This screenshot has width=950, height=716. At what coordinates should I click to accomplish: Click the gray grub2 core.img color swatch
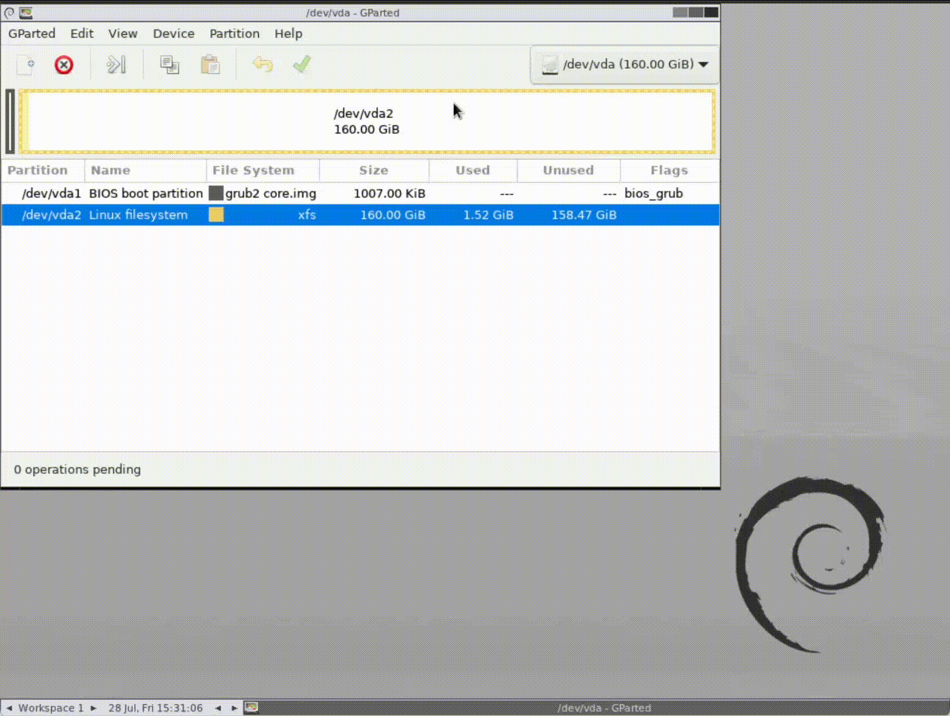click(216, 193)
